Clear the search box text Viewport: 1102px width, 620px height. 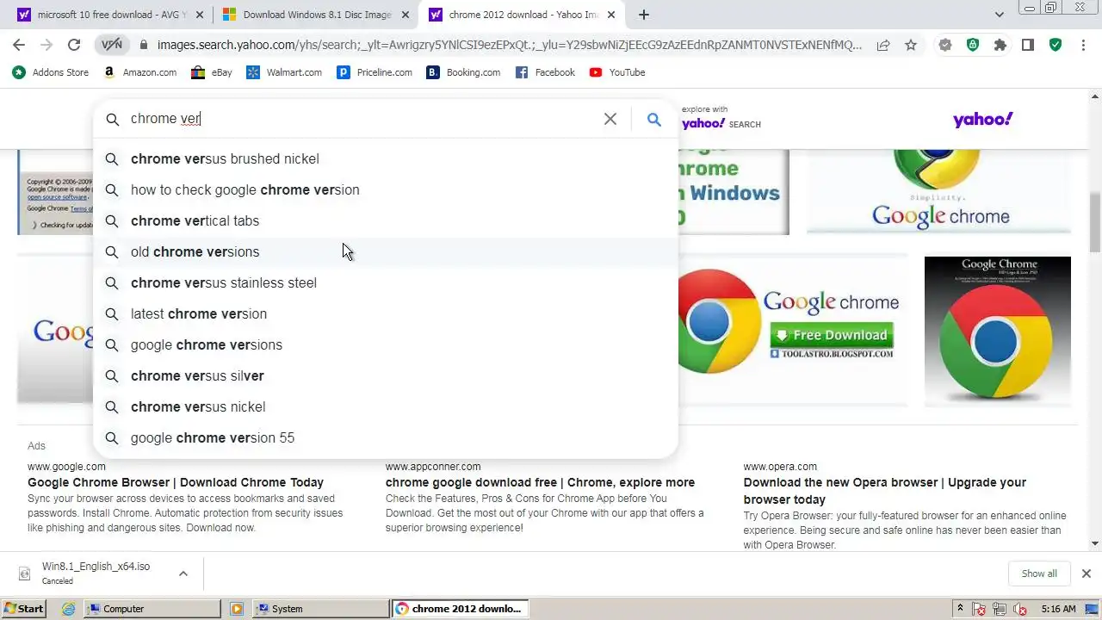click(x=610, y=119)
